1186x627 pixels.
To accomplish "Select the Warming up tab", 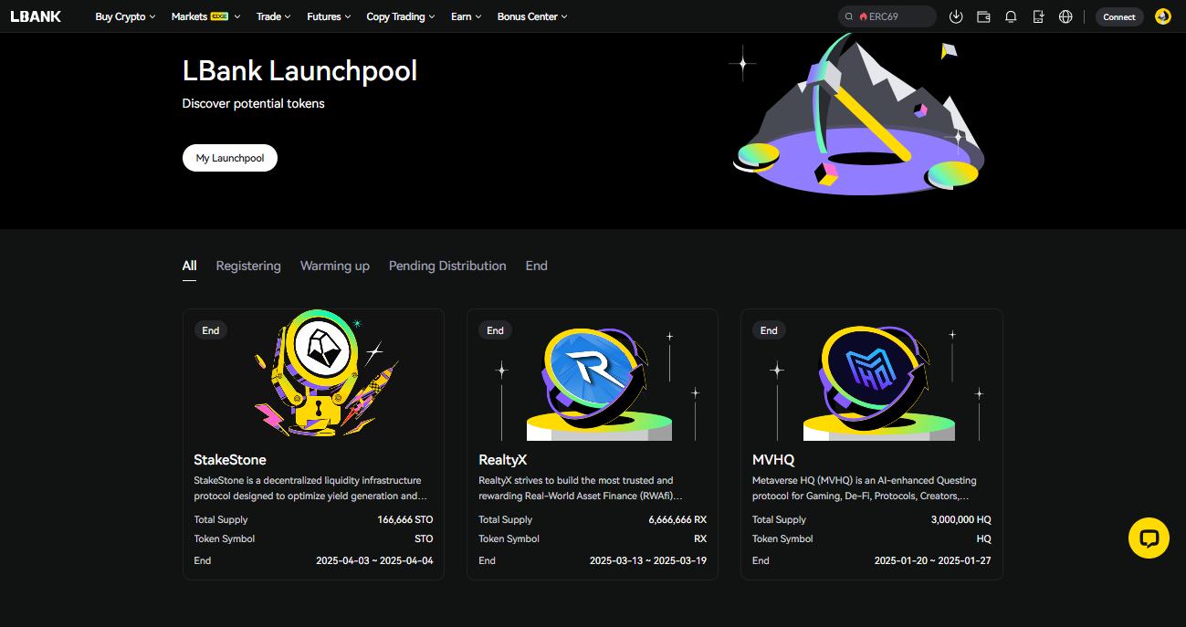I will (334, 266).
